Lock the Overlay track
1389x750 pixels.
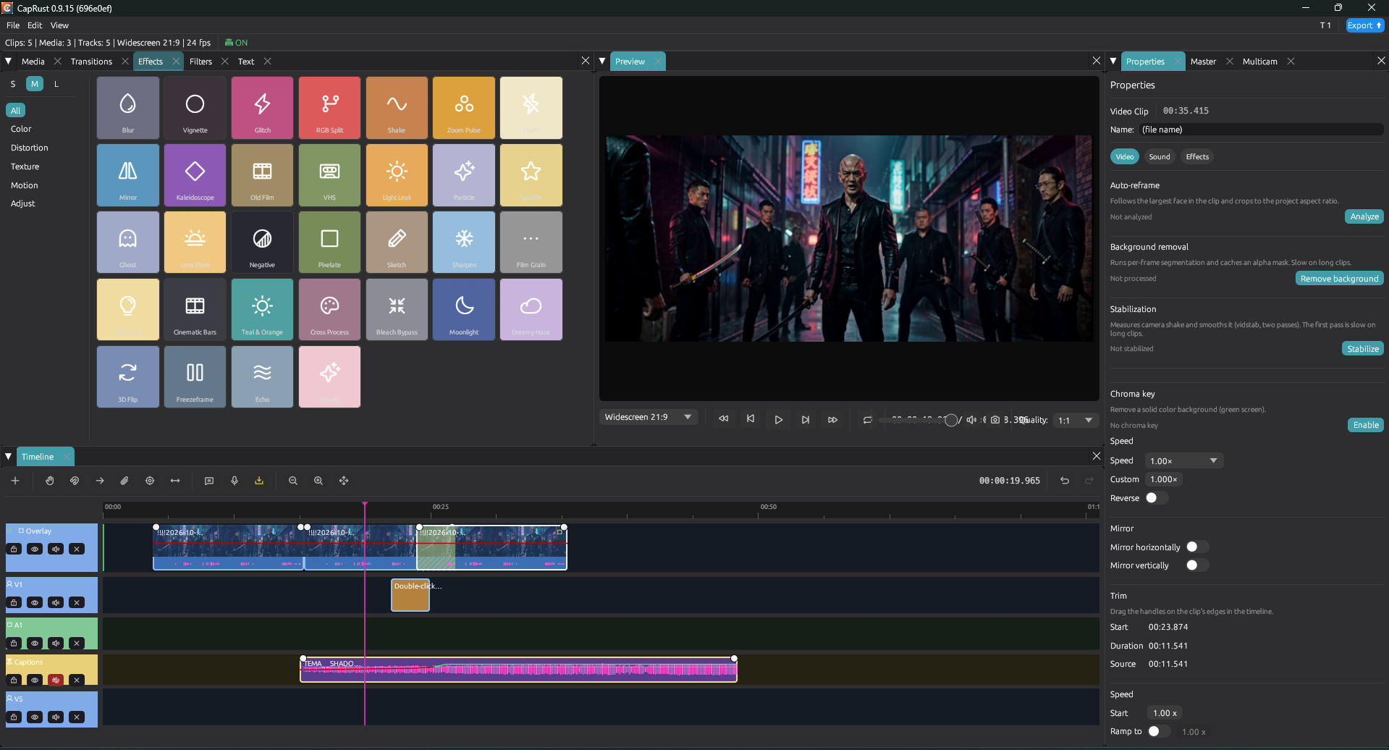14,549
